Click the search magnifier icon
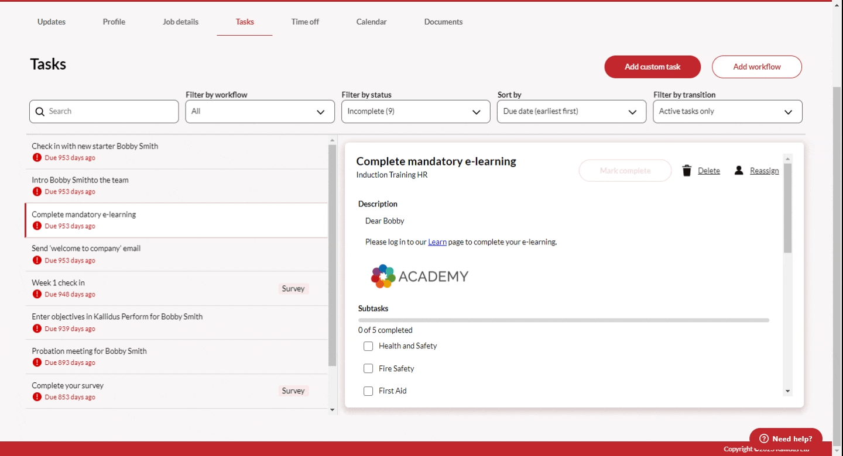Image resolution: width=843 pixels, height=456 pixels. [x=40, y=112]
